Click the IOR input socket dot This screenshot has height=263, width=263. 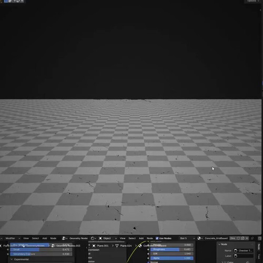pyautogui.click(x=148, y=254)
